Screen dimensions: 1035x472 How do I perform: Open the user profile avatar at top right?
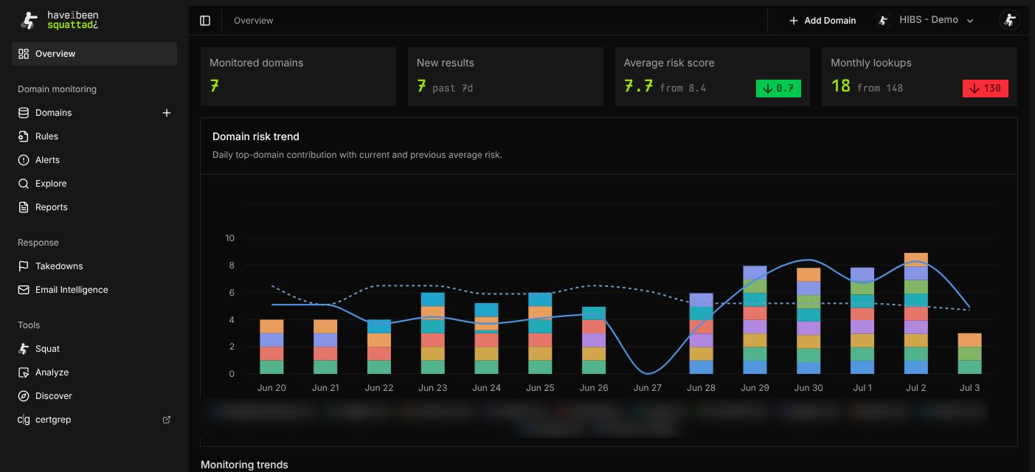click(x=1009, y=20)
